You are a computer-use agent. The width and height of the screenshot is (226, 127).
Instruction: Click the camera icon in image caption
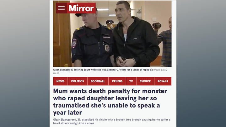coord(151,70)
